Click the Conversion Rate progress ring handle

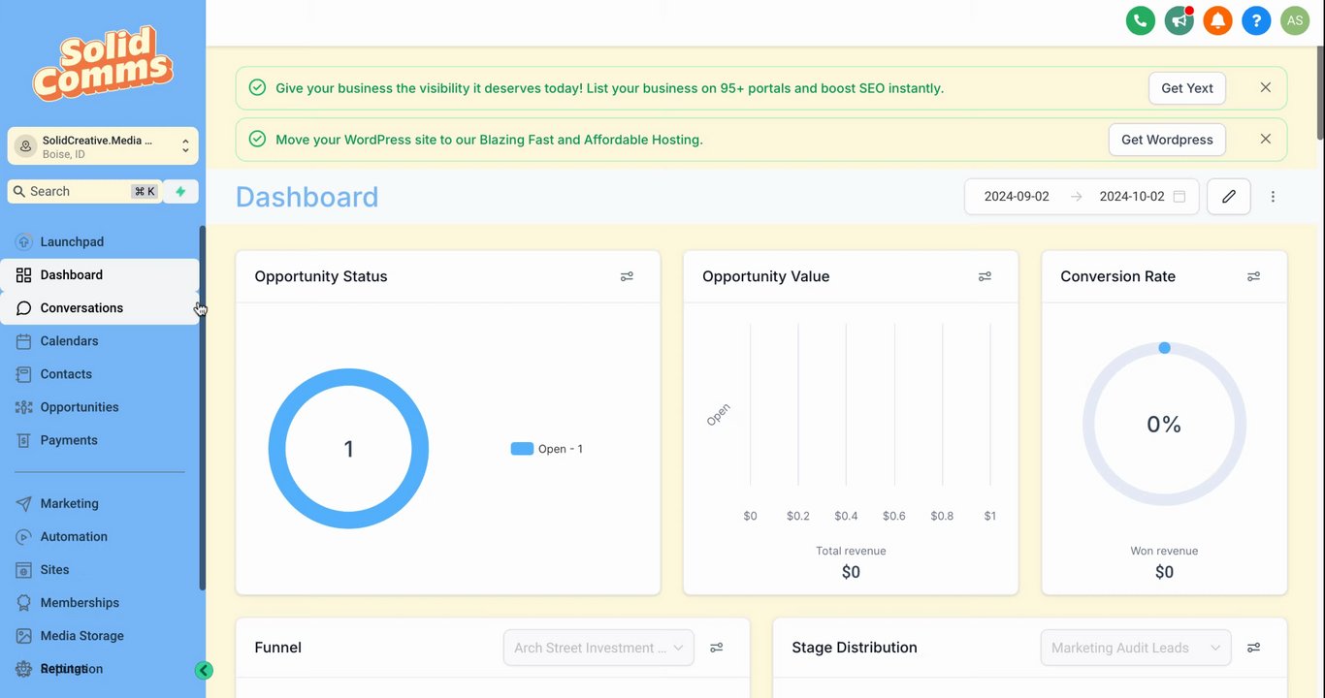pyautogui.click(x=1164, y=348)
